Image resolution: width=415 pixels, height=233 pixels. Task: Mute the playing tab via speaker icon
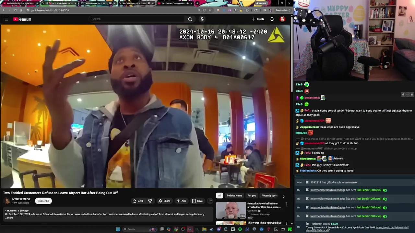tap(187, 3)
